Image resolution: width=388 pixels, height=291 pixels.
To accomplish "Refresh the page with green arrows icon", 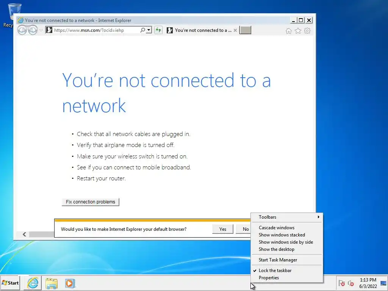I will coord(158,30).
